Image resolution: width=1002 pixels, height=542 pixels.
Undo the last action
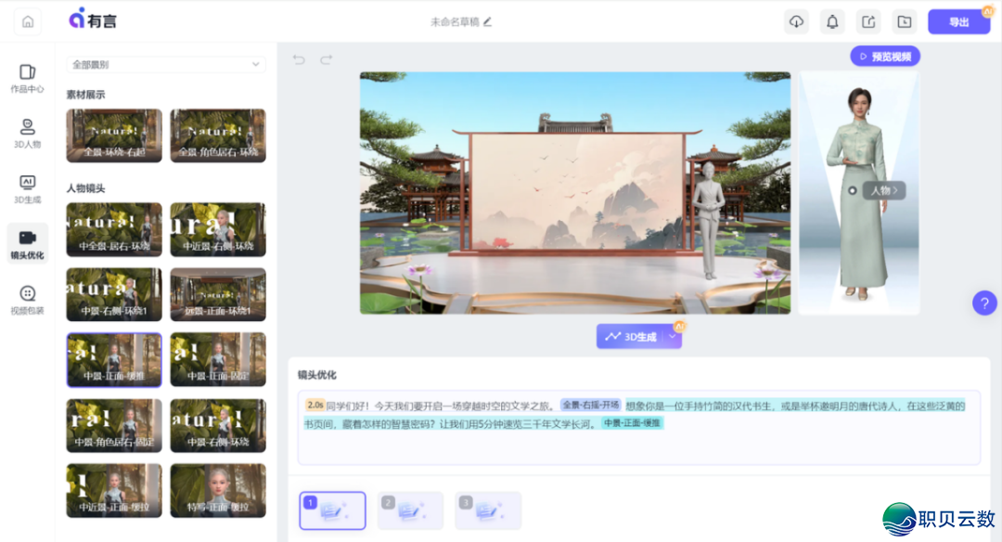[x=297, y=59]
